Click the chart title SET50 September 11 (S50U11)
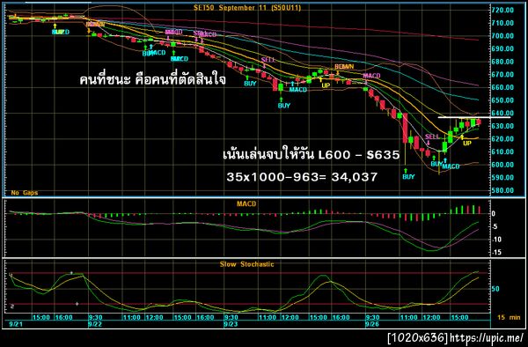Screen dimensions: 528x347 [x=246, y=7]
